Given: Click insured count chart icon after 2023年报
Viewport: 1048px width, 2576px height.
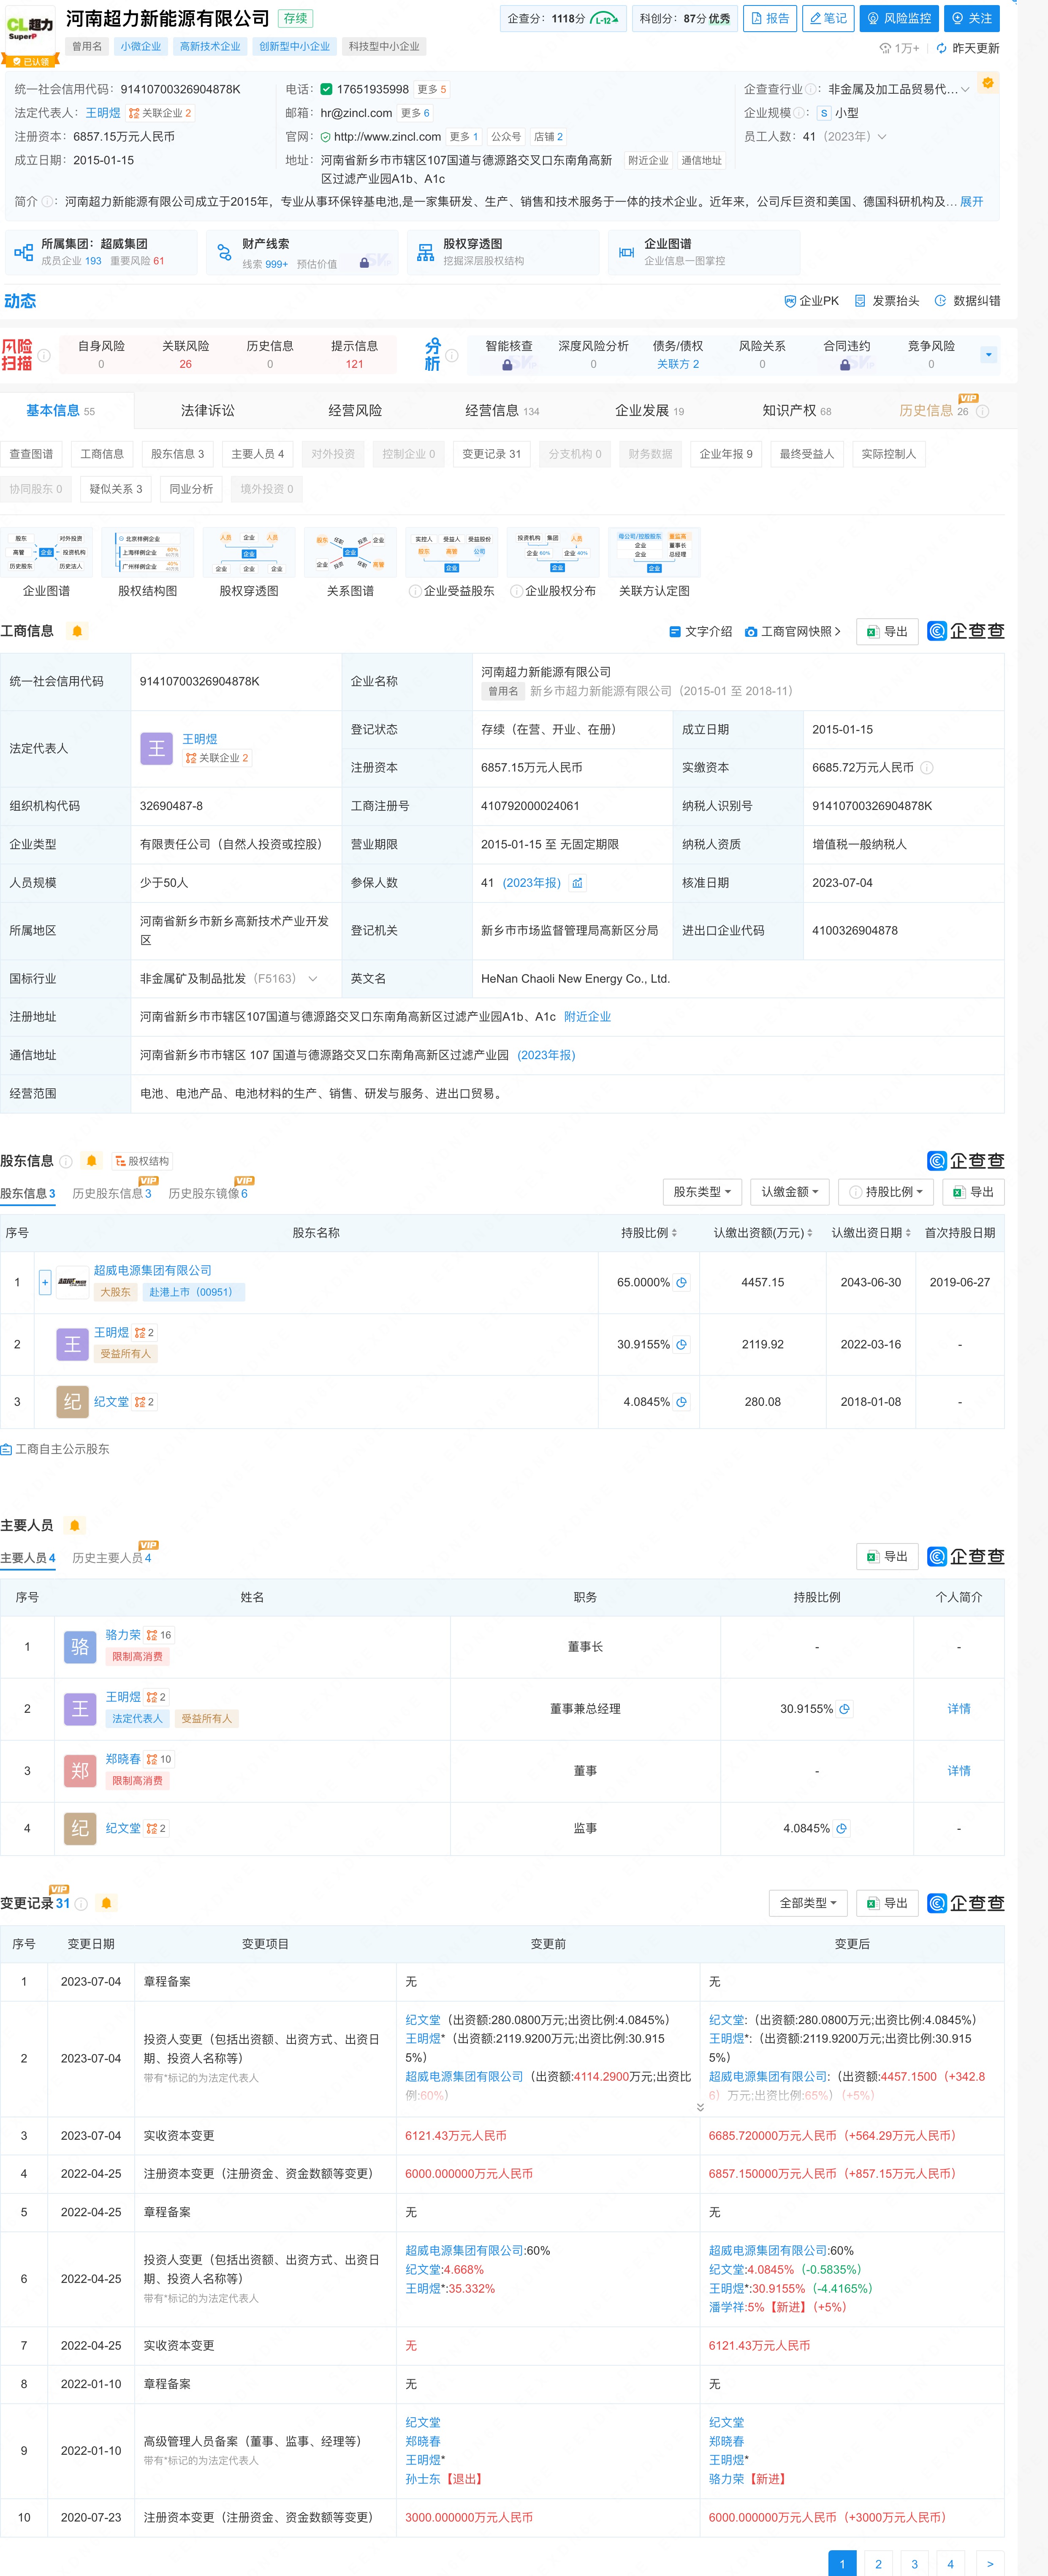Looking at the screenshot, I should pos(577,883).
